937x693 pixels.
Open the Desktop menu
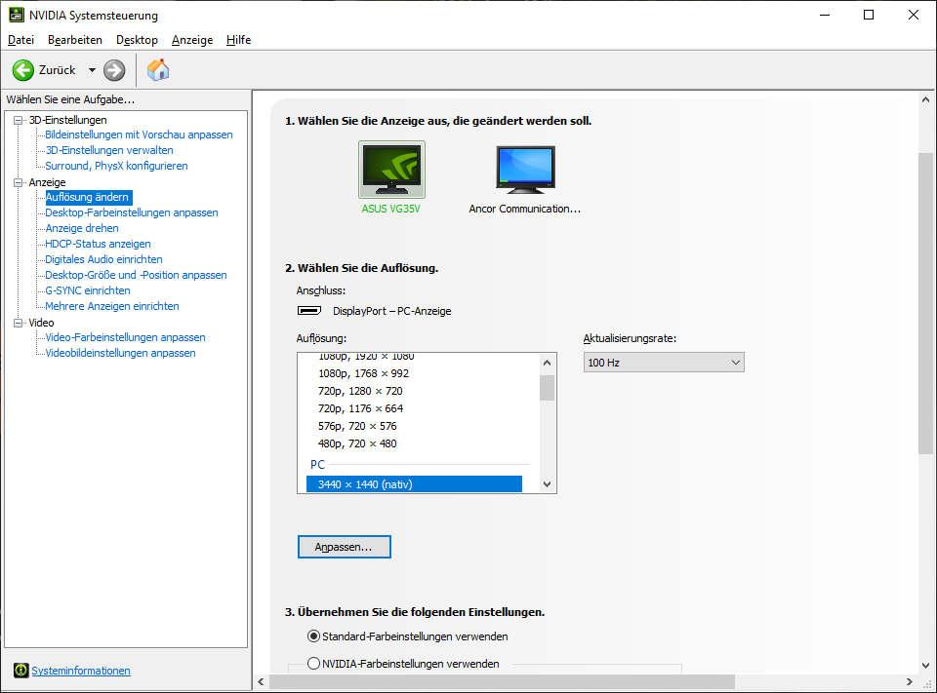pyautogui.click(x=137, y=40)
